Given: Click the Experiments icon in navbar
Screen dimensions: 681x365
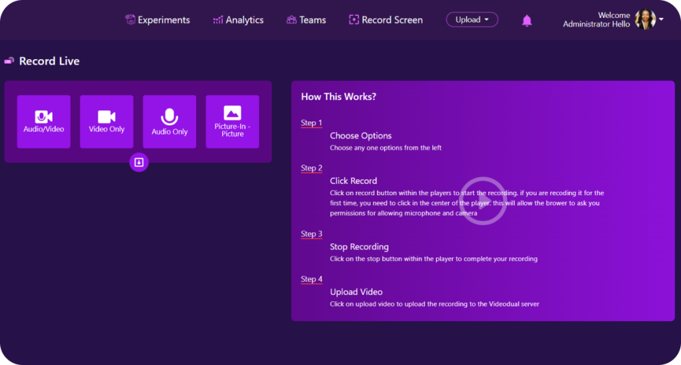Looking at the screenshot, I should [x=130, y=20].
